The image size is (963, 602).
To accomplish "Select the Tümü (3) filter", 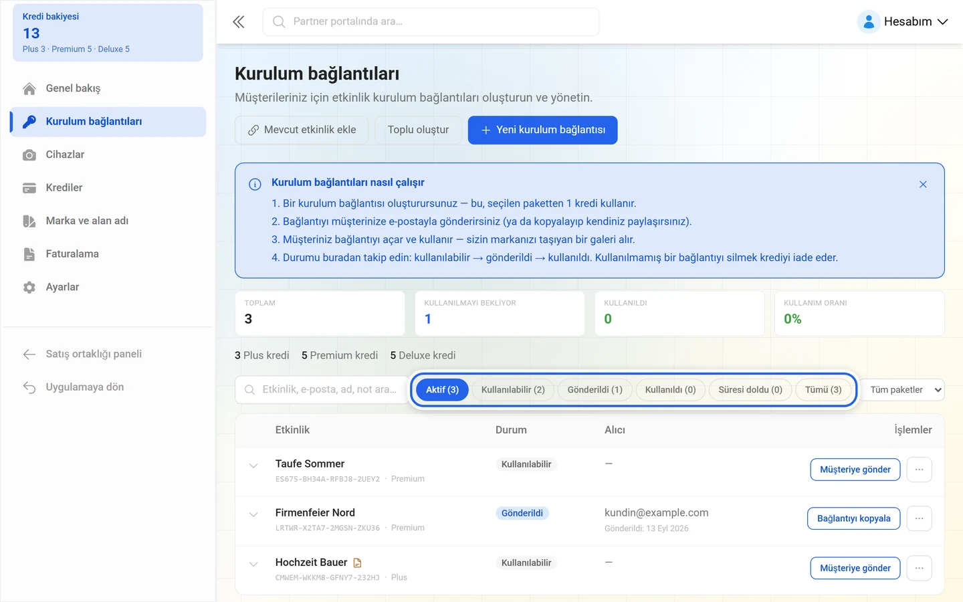I will tap(823, 390).
